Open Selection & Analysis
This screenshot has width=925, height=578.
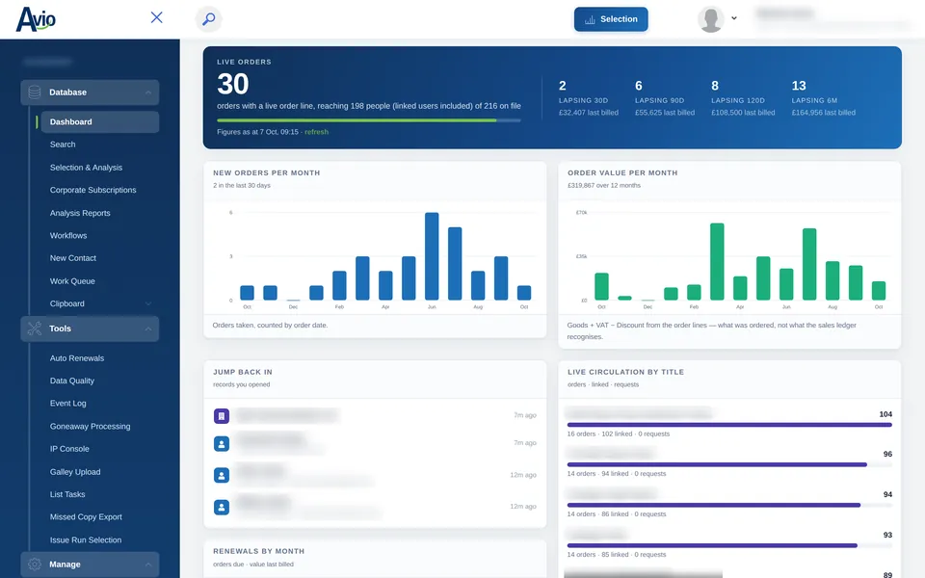click(86, 168)
